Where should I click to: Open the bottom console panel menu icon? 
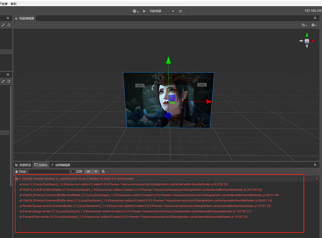pos(315,165)
